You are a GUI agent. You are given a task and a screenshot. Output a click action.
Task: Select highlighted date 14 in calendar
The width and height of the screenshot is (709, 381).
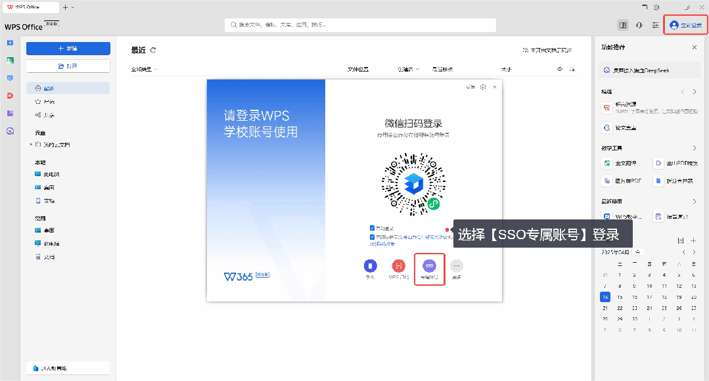pos(605,297)
